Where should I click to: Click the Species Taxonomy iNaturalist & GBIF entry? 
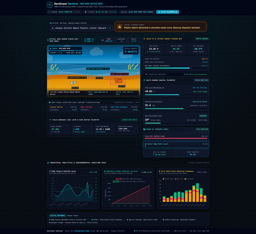click(x=142, y=220)
